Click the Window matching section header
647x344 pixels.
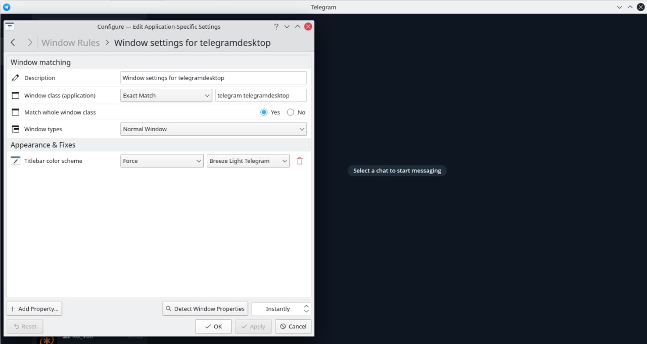point(40,63)
